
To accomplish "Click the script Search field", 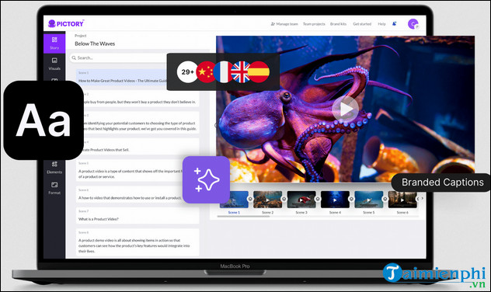I will [x=119, y=58].
